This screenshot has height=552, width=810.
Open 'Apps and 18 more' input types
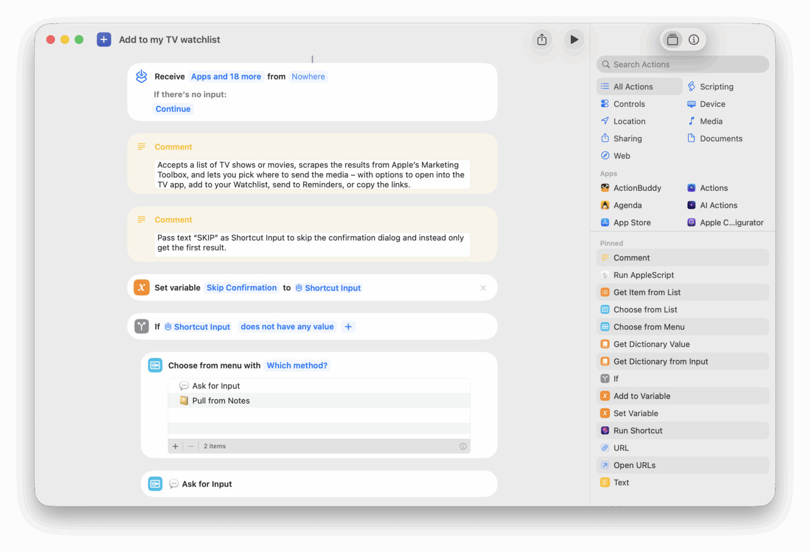(226, 76)
